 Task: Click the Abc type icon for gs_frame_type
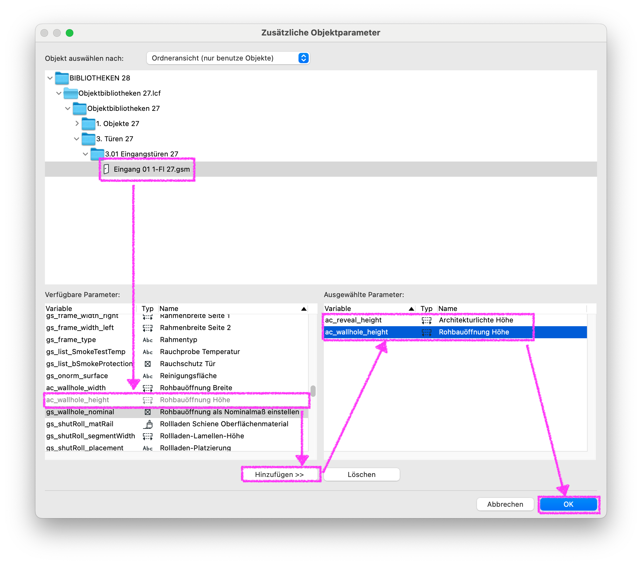coord(148,340)
